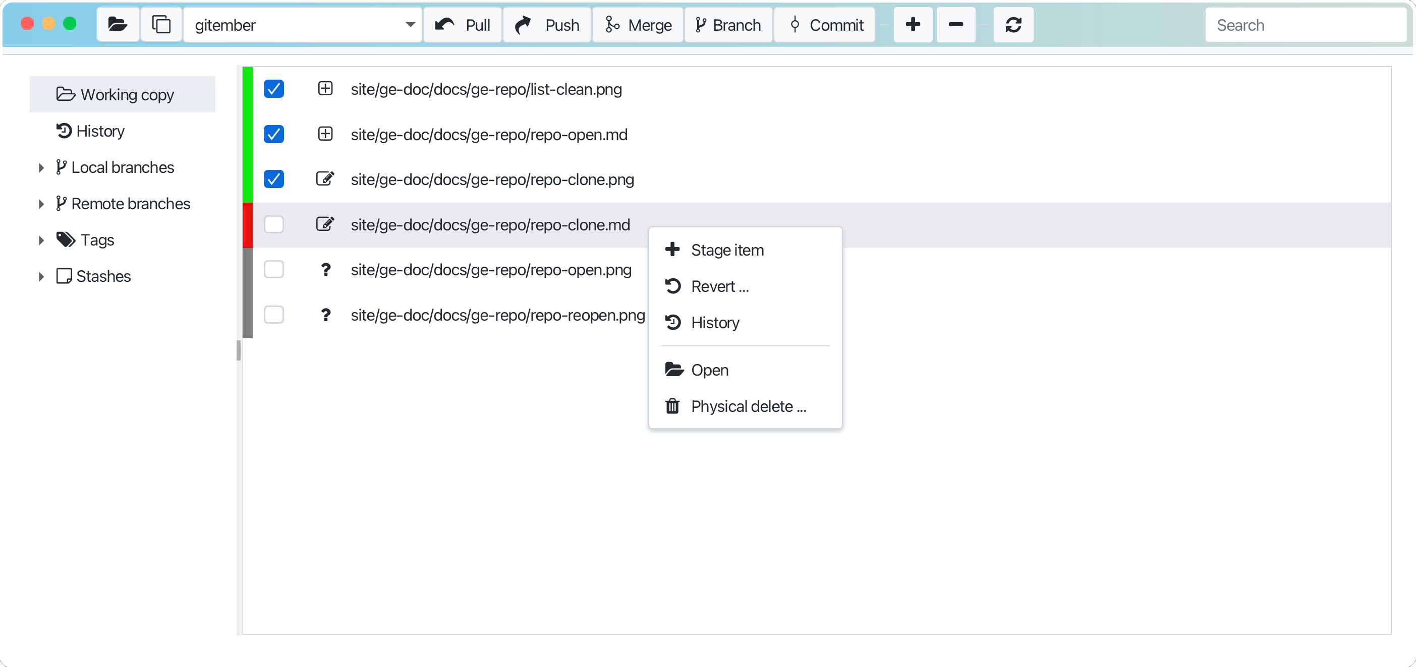Viewport: 1416px width, 667px height.
Task: Select the site/ge-doc/docs/ge-repo/list-clean.png file name
Action: click(486, 89)
